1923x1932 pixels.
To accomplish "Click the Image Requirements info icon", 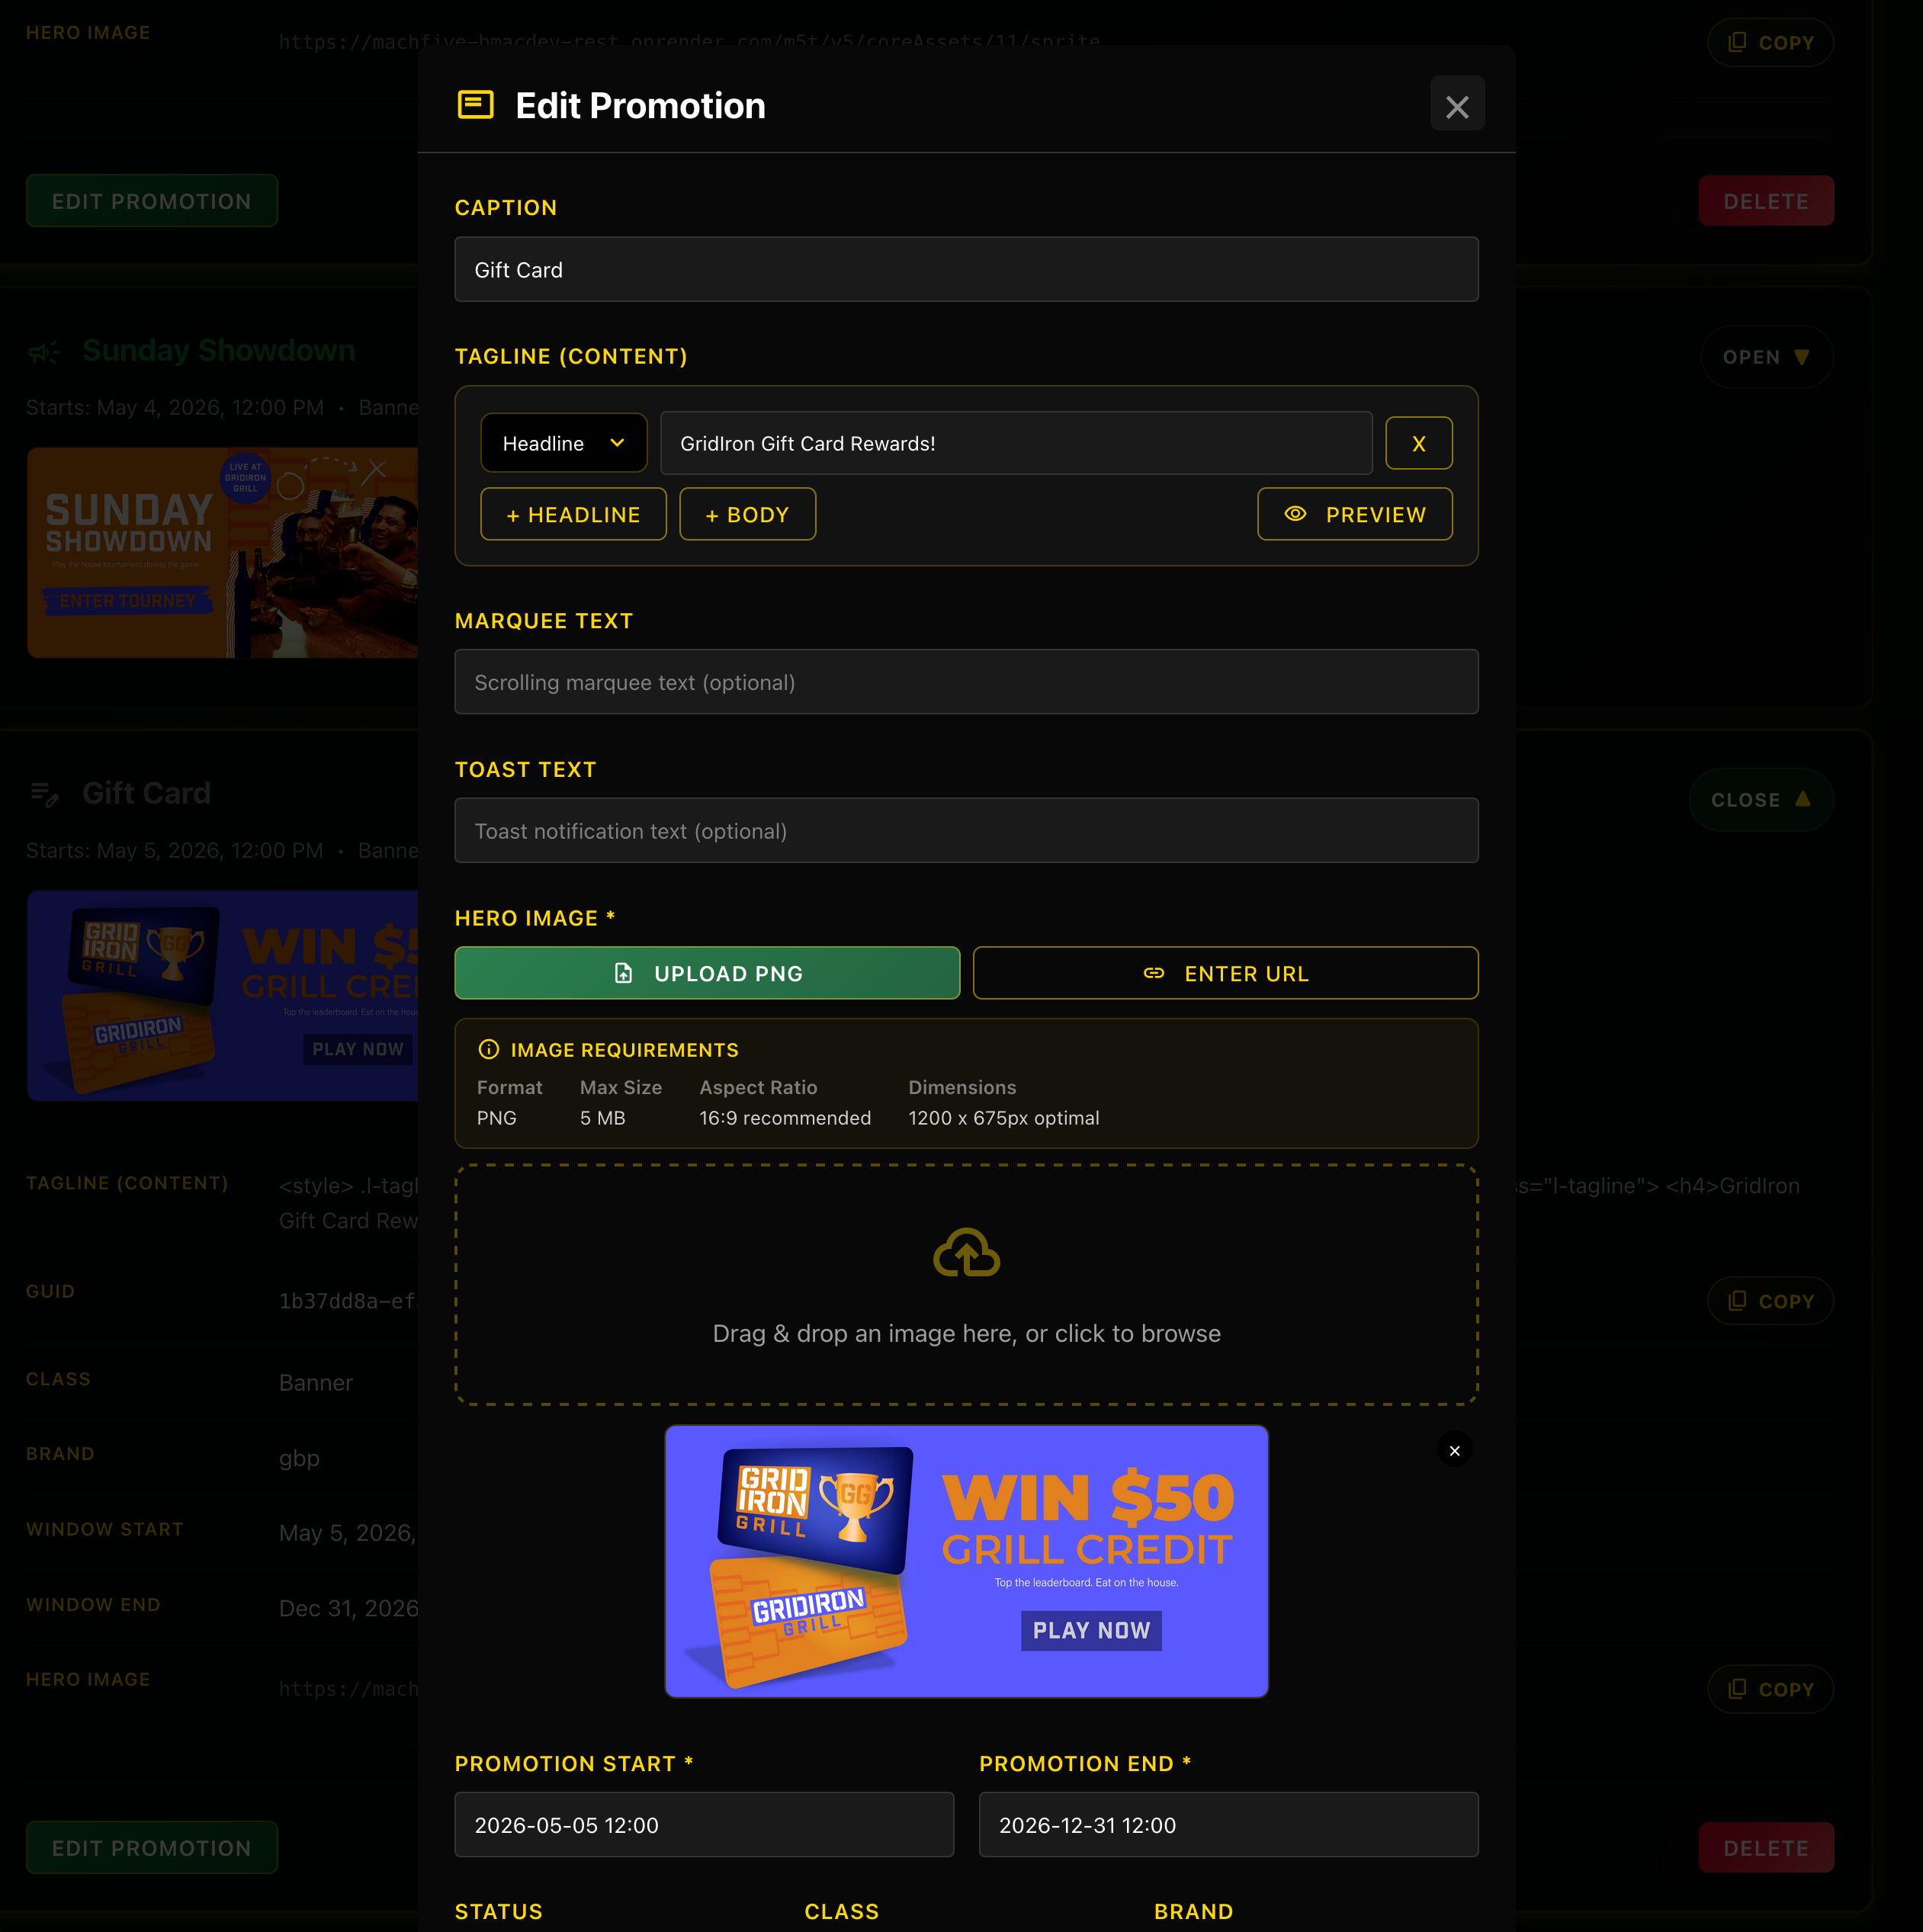I will coord(489,1049).
